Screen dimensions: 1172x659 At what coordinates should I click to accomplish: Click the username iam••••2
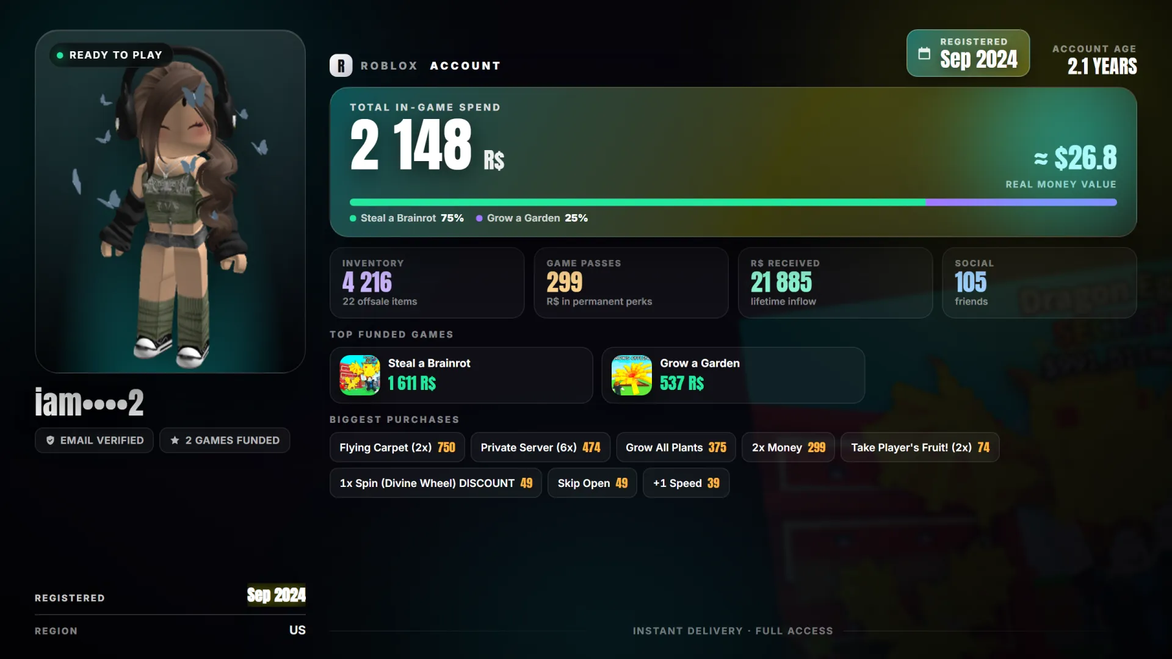(x=89, y=403)
